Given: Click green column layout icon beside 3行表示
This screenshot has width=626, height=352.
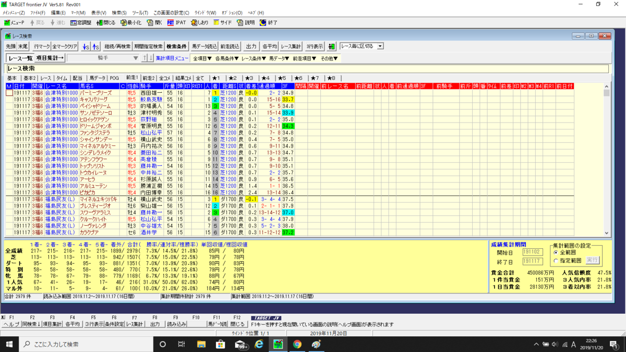Looking at the screenshot, I should [332, 46].
